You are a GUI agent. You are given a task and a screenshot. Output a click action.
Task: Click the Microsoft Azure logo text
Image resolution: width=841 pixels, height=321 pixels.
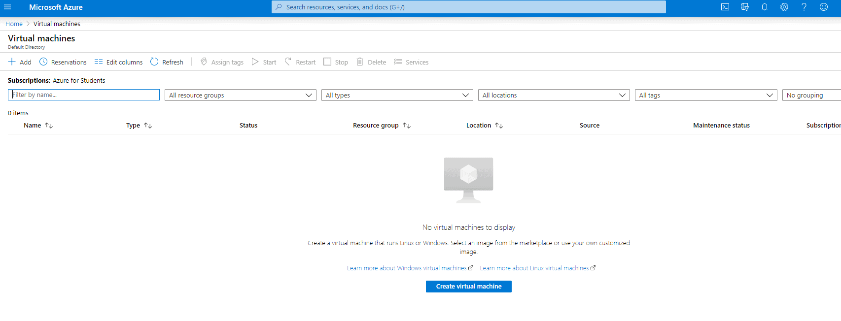(x=56, y=7)
